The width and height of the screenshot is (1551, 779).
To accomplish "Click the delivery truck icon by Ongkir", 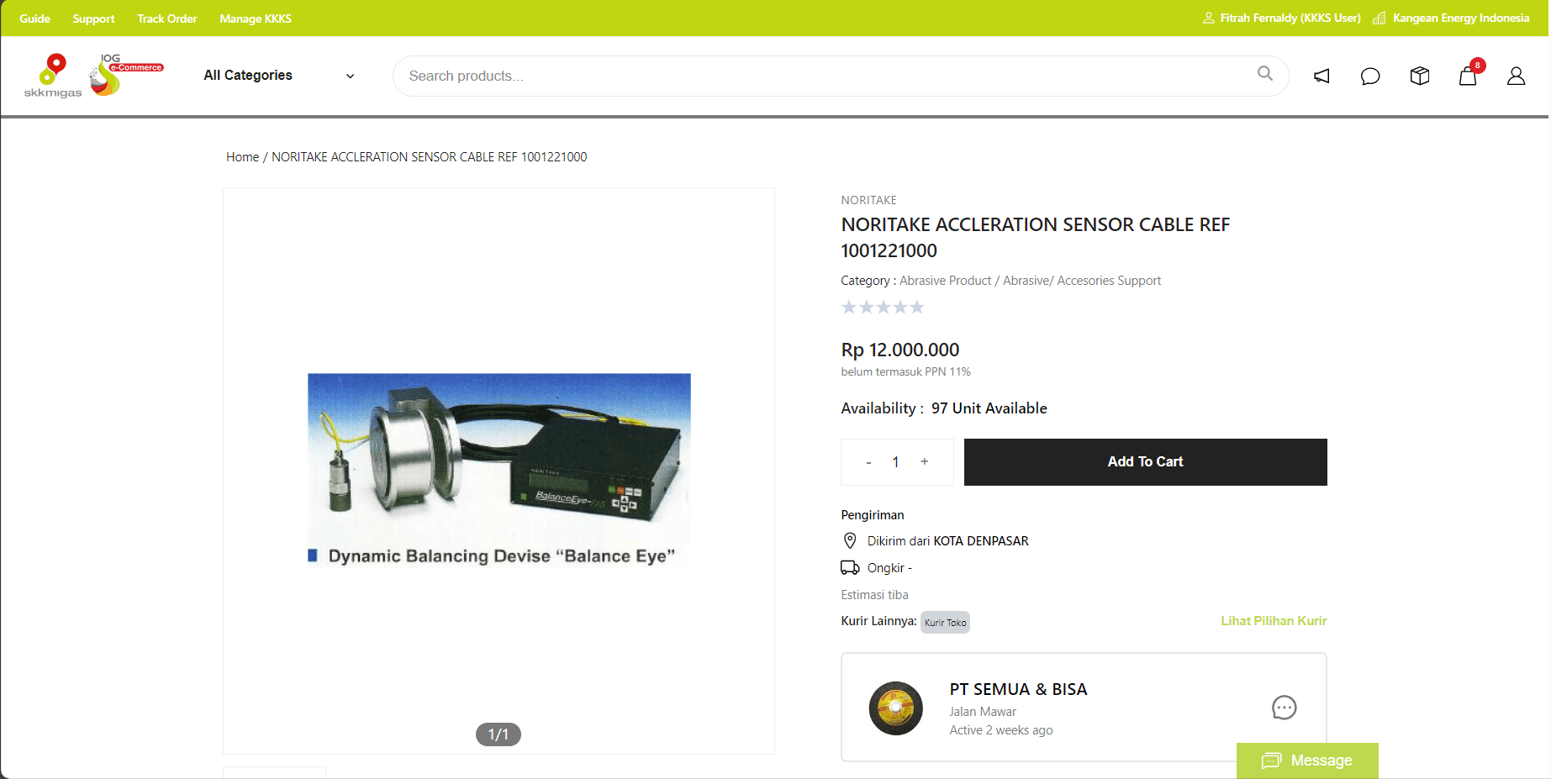I will coord(850,567).
